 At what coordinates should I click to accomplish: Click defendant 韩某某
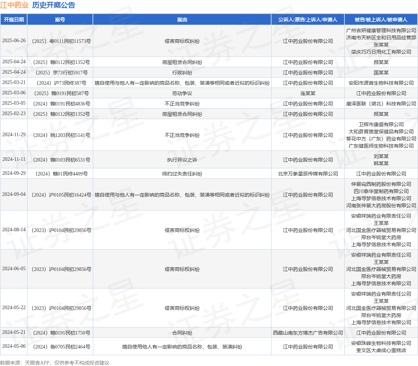coord(381,163)
